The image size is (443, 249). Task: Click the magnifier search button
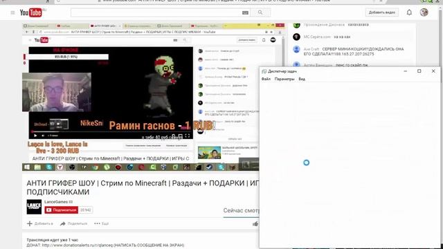260,12
